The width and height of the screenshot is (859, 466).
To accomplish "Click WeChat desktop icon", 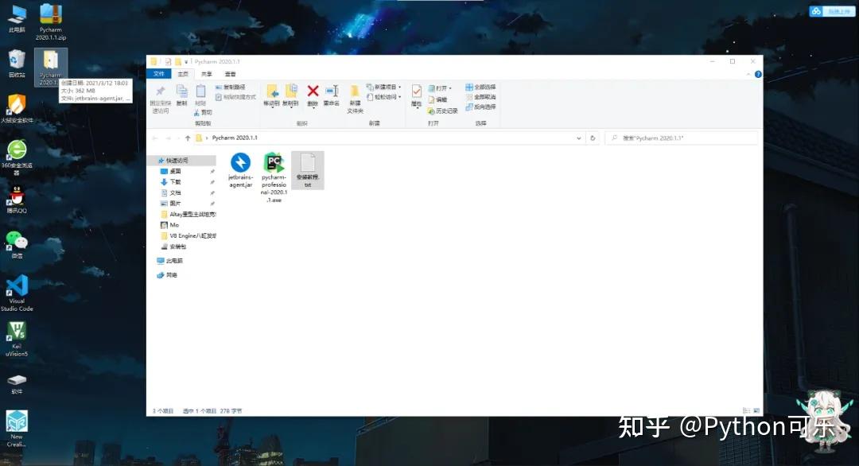I will (17, 245).
